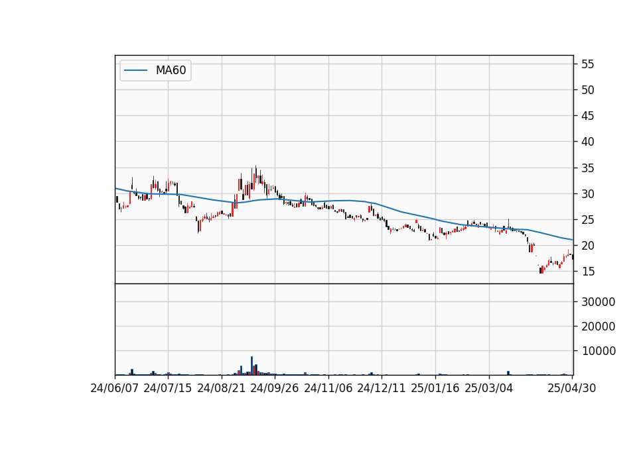637x457 pixels.
Task: Click the MA60 legend label
Action: click(171, 70)
